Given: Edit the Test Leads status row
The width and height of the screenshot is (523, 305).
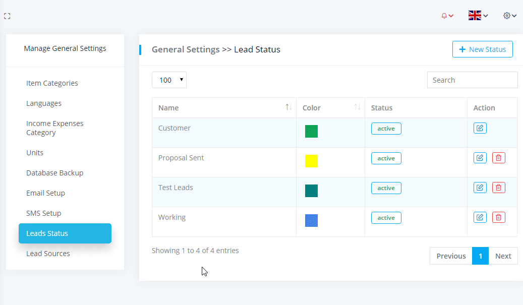Looking at the screenshot, I should (480, 188).
